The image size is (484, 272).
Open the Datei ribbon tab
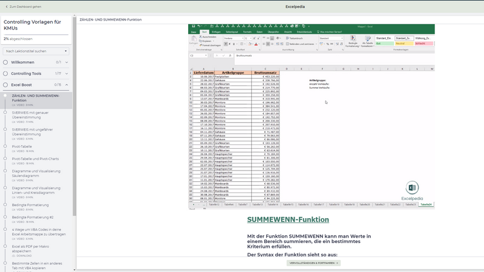coord(194,32)
